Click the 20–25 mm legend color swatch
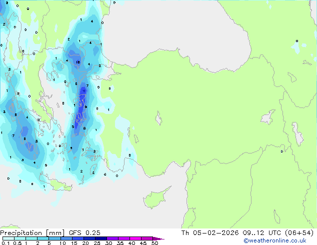This screenshot has width=317, height=245. point(89,238)
